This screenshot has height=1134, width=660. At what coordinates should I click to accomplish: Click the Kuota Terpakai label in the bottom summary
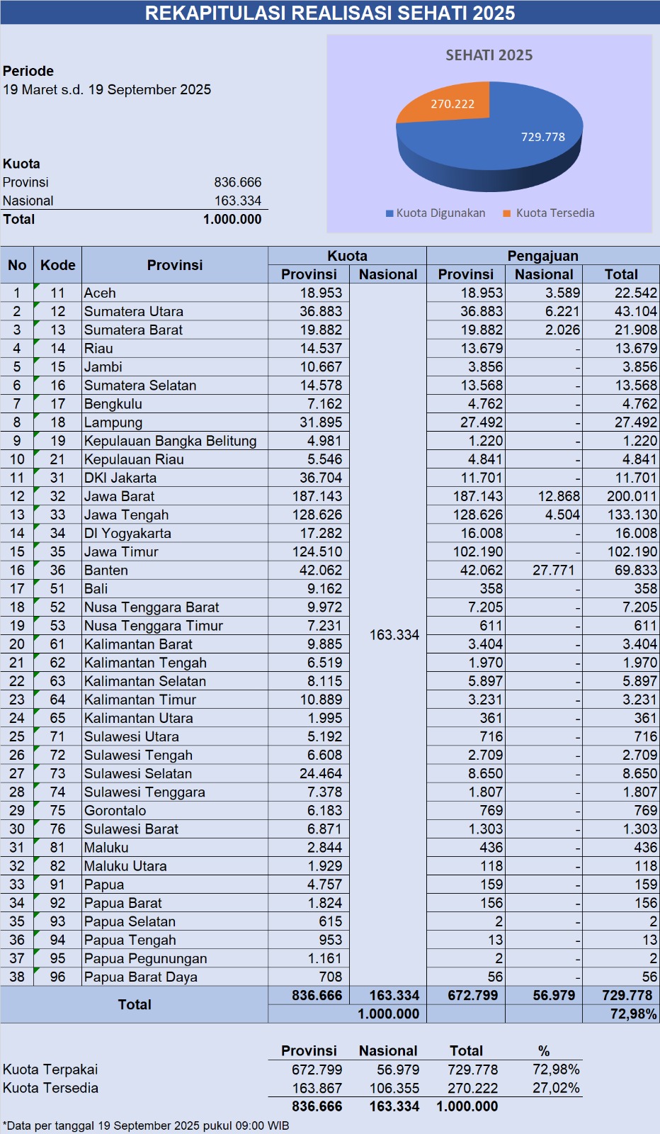(50, 1070)
